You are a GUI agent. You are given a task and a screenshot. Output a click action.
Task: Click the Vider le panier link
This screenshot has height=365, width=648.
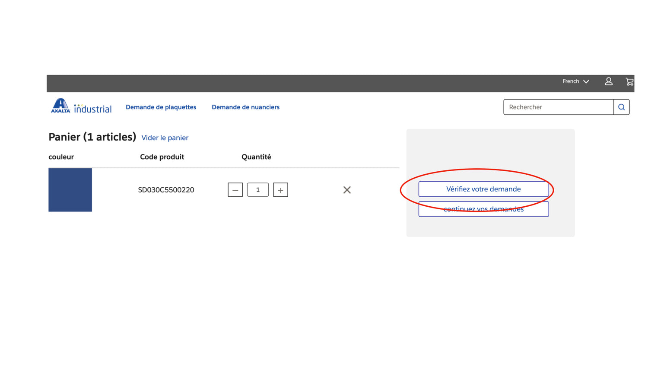pos(165,138)
